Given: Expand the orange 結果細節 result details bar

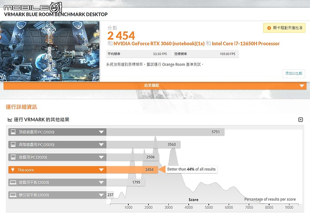Looking at the screenshot, I should (155, 85).
